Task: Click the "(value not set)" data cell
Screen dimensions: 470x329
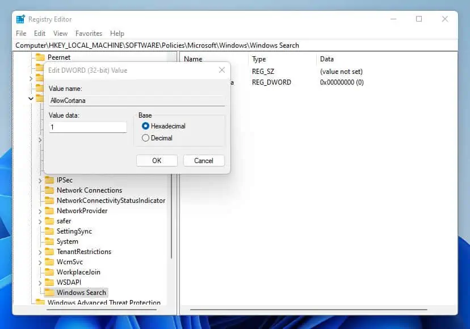Action: pos(341,72)
